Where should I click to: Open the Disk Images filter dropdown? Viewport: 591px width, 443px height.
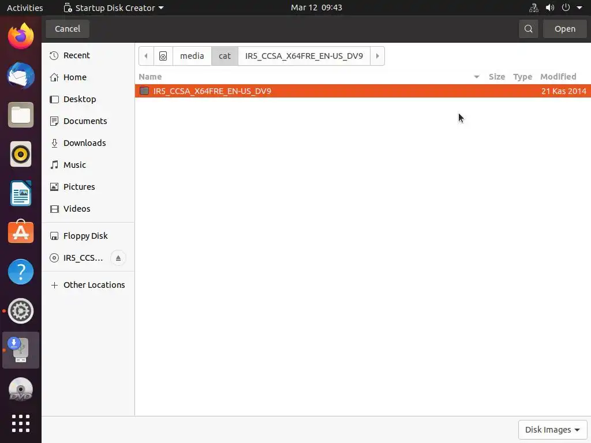pyautogui.click(x=552, y=430)
